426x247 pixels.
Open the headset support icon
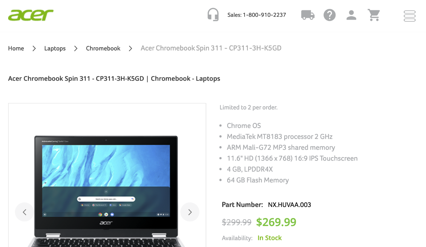(x=213, y=15)
